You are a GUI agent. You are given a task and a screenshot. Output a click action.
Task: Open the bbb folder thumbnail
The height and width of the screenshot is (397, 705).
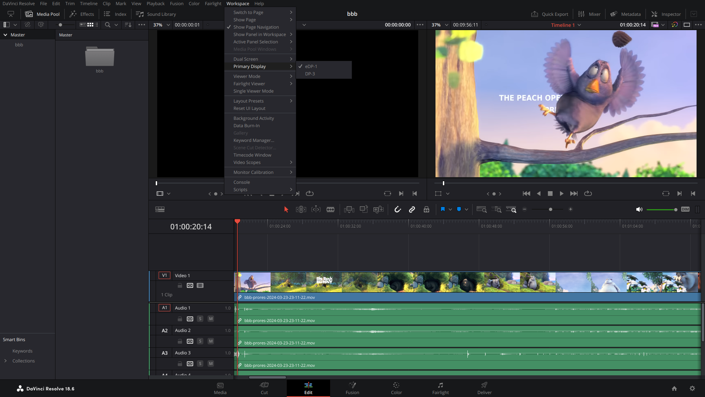[x=100, y=56]
